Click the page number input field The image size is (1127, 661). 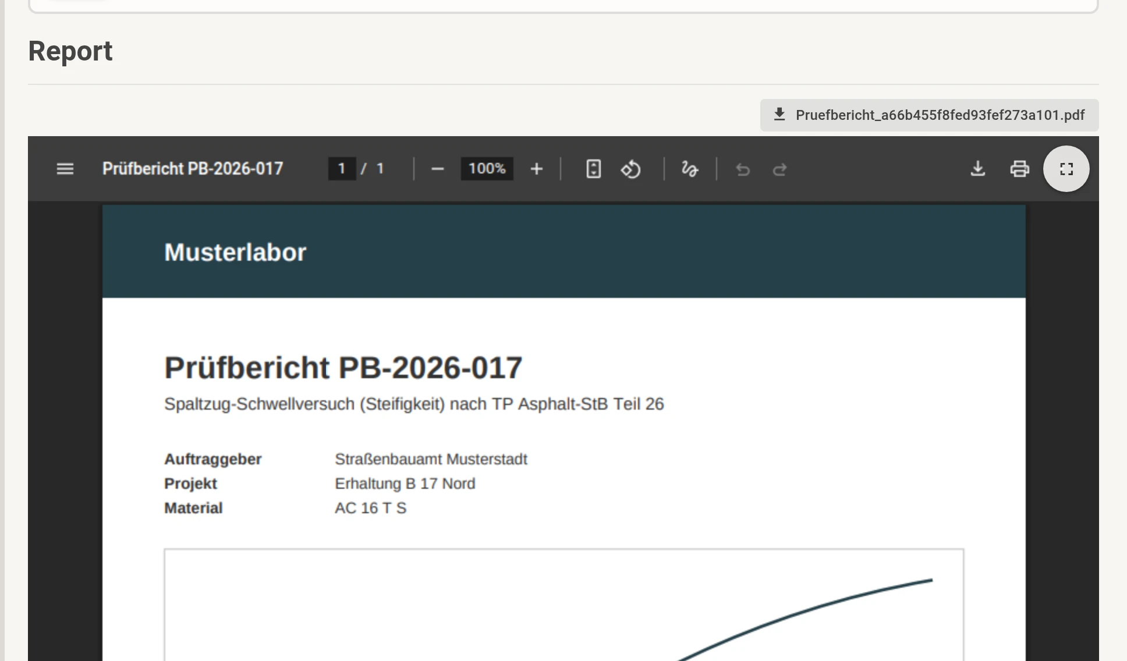342,169
